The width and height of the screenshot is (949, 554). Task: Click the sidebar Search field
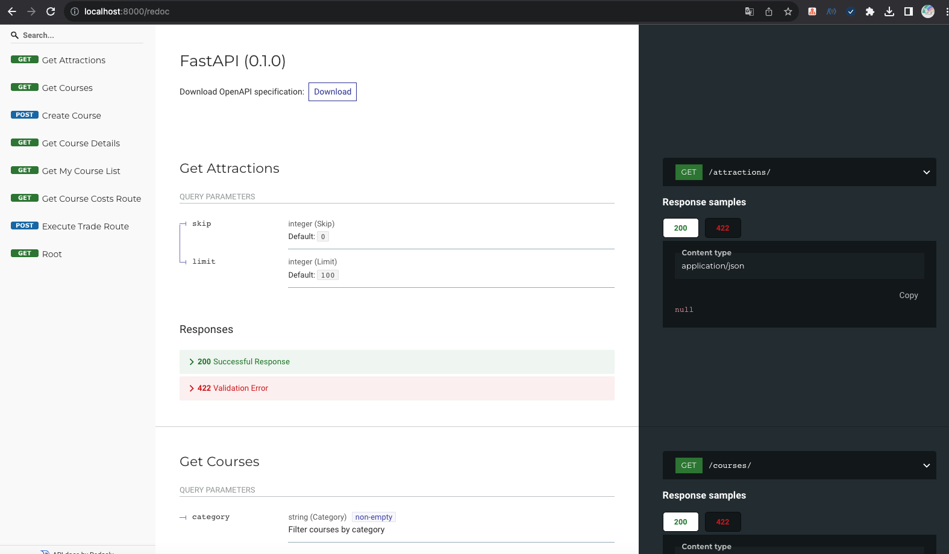pos(77,36)
